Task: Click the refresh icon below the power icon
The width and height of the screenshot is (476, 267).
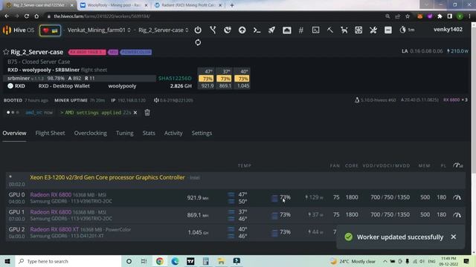Action: 198,42
